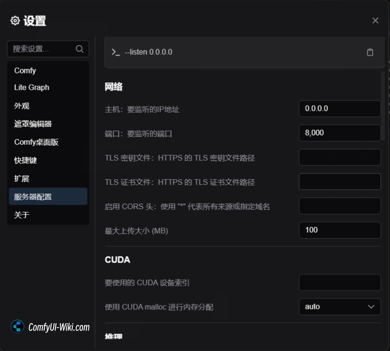Click the TLS 密钥文件 path field
390x351 pixels.
coord(340,157)
